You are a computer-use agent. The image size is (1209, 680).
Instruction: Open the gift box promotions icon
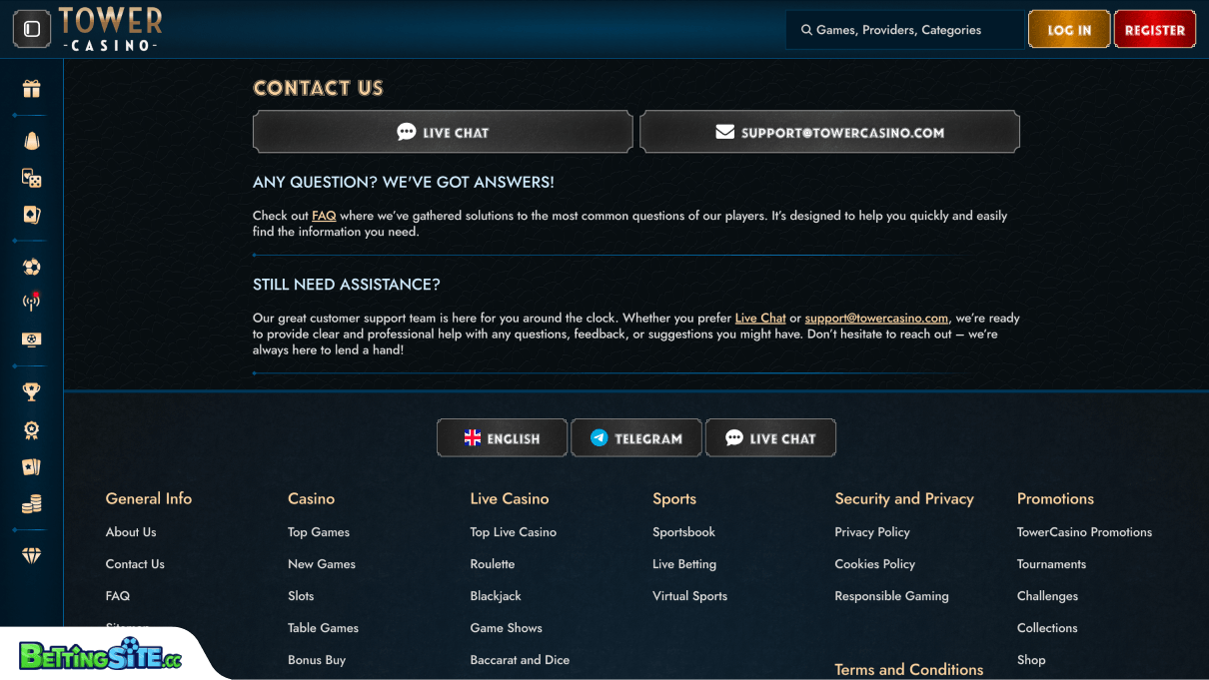(32, 89)
